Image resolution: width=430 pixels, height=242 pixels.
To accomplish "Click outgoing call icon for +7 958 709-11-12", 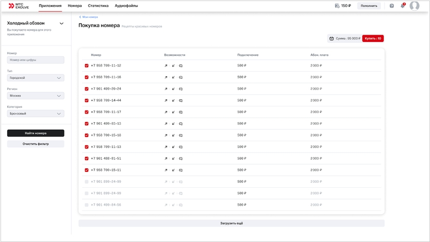I will tap(166, 65).
